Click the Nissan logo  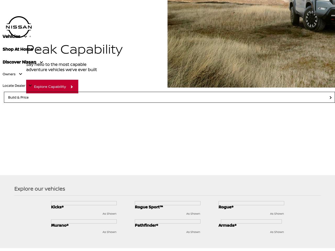click(x=19, y=27)
